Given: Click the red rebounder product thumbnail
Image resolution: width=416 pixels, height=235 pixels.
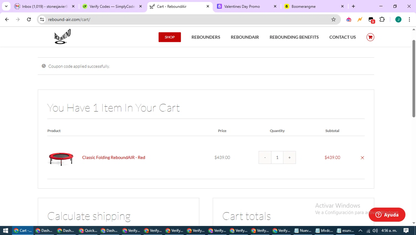Looking at the screenshot, I should click(61, 159).
